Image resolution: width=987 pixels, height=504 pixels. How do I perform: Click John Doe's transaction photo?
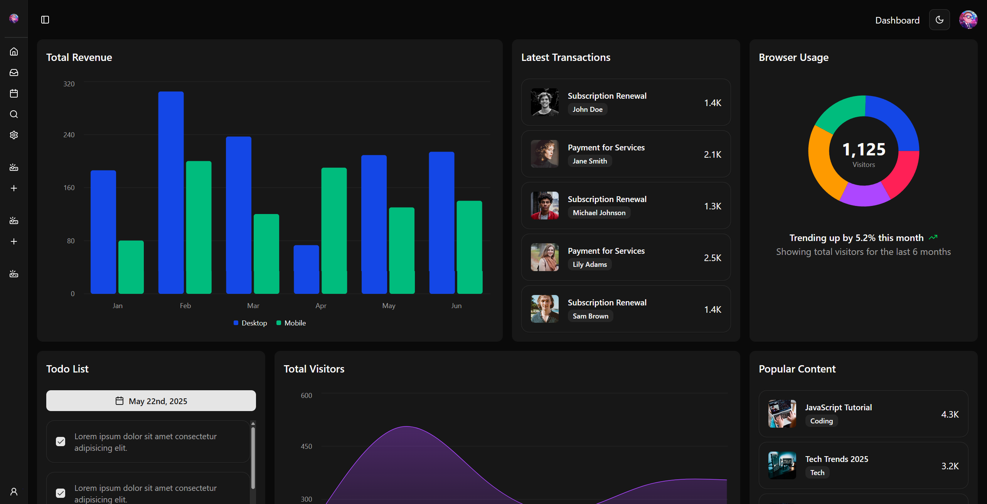[545, 102]
